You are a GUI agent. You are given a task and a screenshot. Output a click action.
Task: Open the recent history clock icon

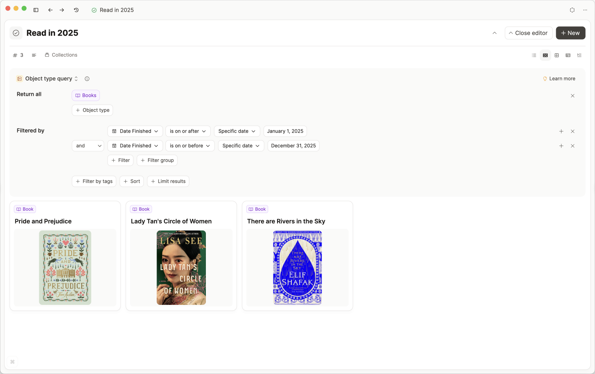coord(76,10)
